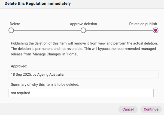Click the "Approved:" label

19,66
